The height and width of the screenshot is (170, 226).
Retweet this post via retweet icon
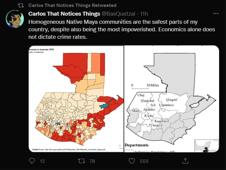coord(82,161)
